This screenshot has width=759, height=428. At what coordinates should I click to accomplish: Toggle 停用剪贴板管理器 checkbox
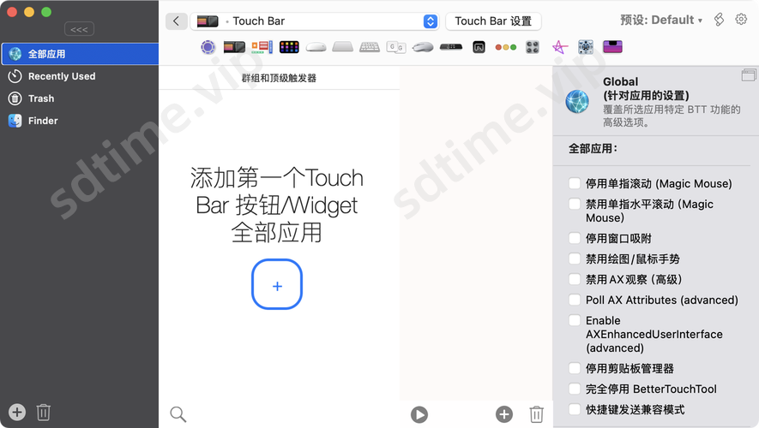[x=575, y=368]
